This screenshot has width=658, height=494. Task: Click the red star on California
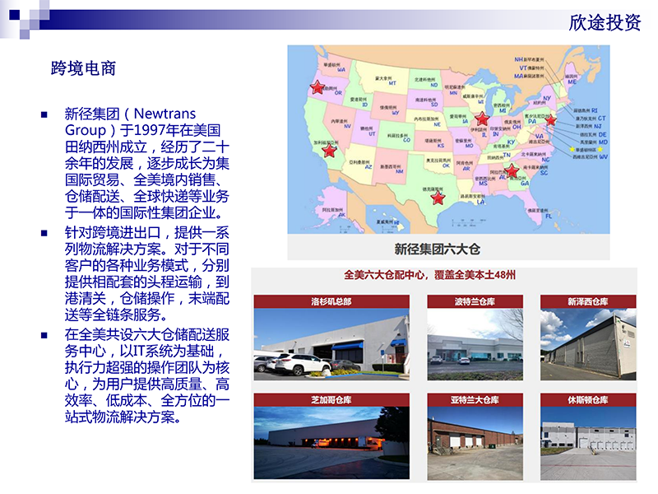coord(330,150)
